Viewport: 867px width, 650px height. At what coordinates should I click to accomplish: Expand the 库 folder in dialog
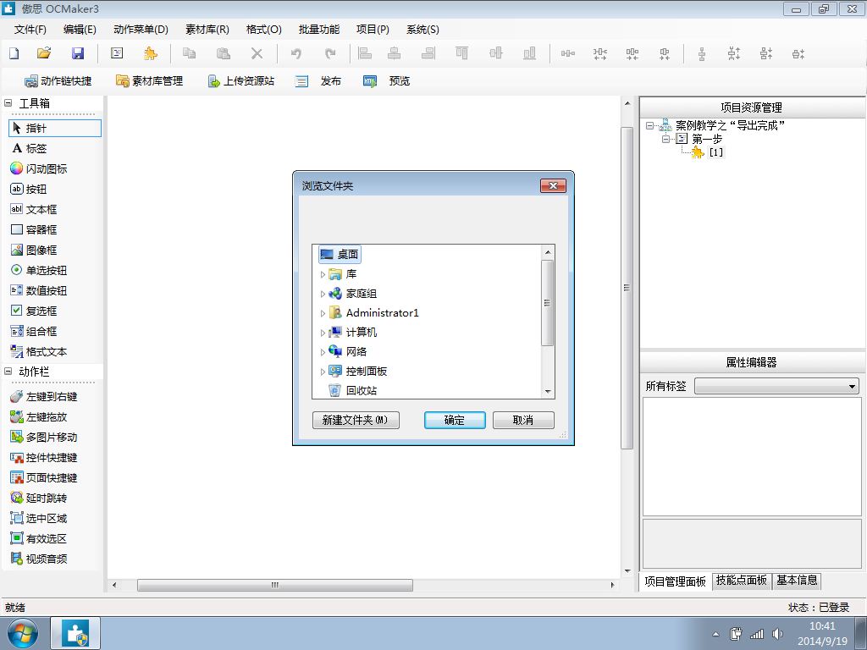pos(323,274)
